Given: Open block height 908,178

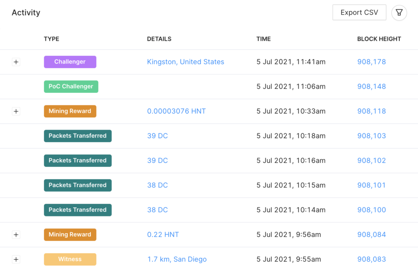Looking at the screenshot, I should [371, 62].
